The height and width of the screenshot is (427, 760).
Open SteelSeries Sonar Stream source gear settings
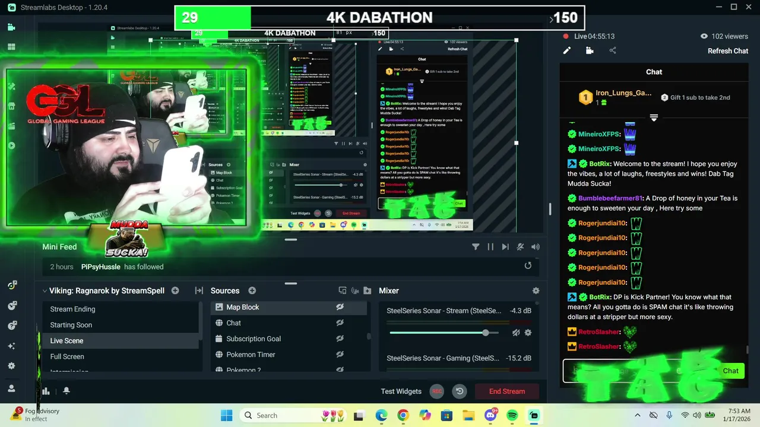pos(528,333)
